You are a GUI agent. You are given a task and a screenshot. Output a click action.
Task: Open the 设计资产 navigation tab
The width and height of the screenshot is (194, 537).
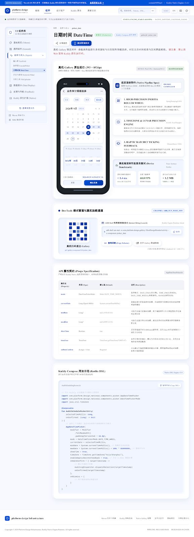click(60, 11)
